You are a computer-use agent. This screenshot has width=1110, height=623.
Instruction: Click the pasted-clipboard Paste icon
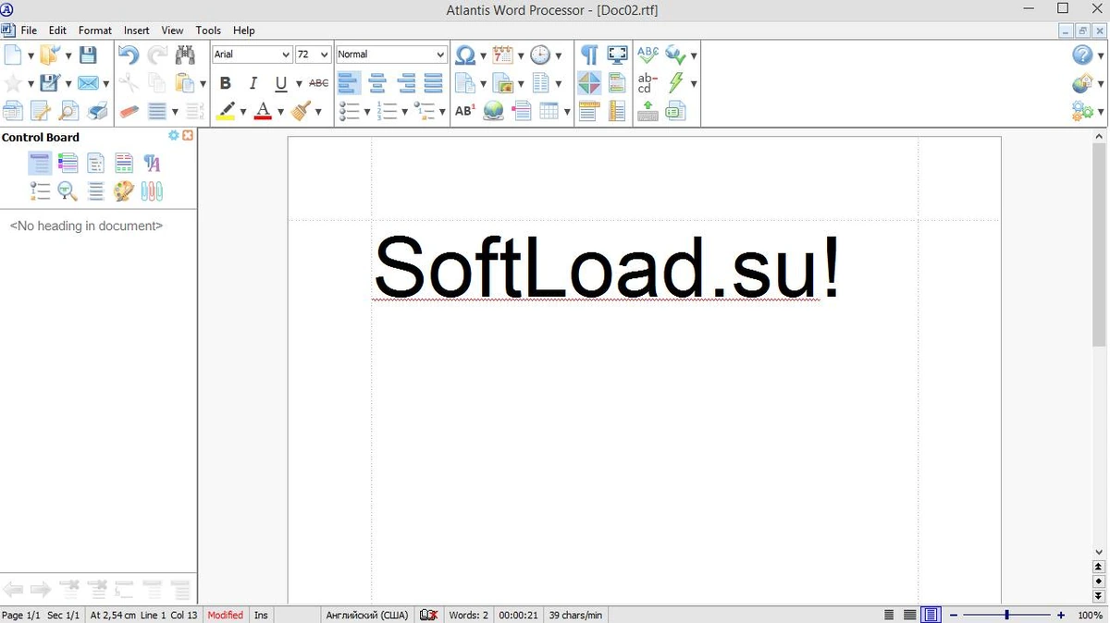185,83
